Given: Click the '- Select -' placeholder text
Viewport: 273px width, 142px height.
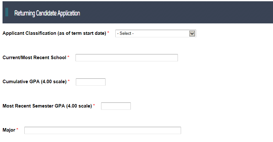Looking at the screenshot, I should (x=125, y=34).
